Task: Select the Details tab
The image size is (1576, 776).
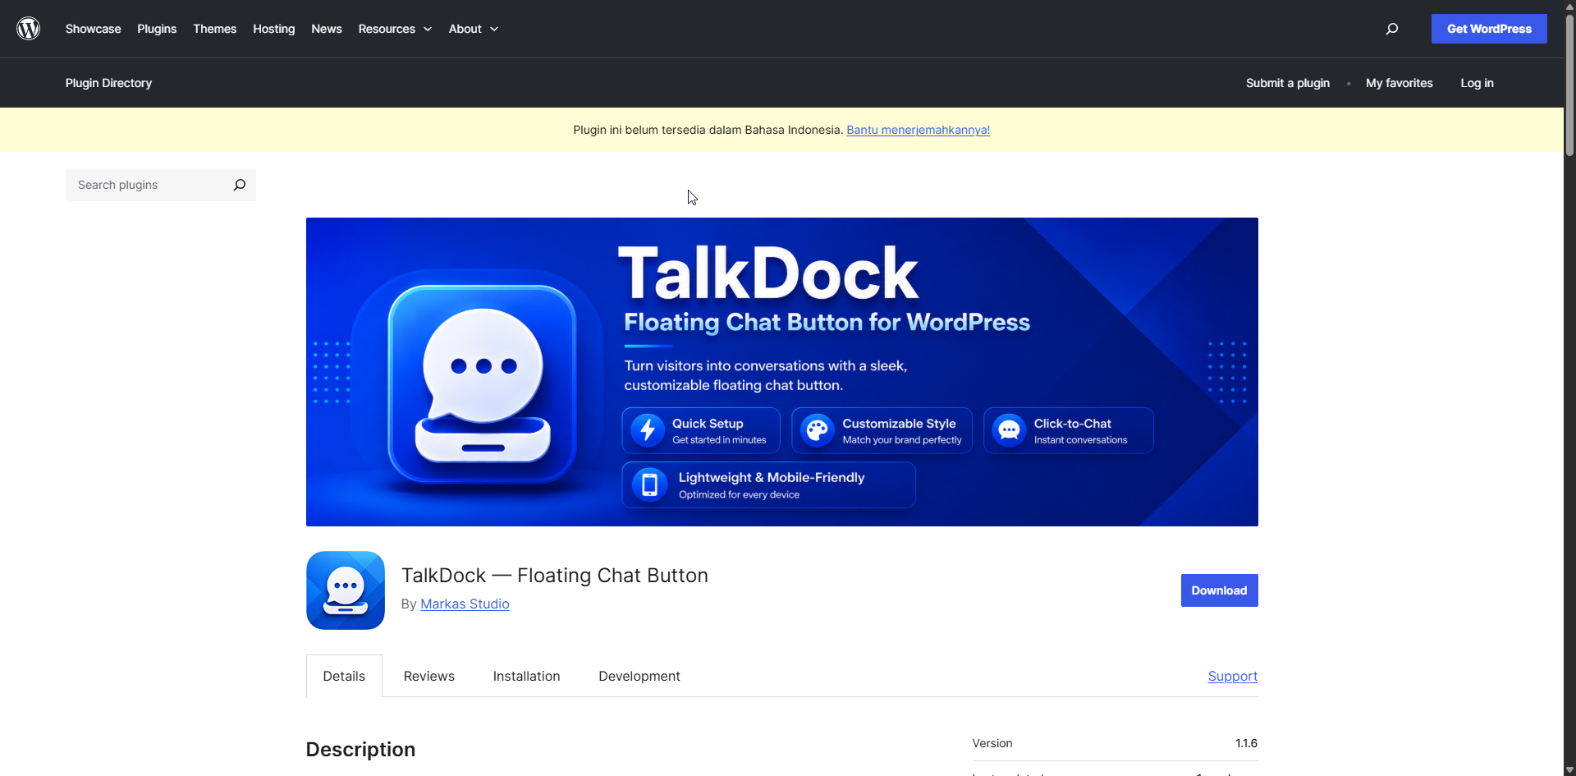Action: click(x=344, y=676)
